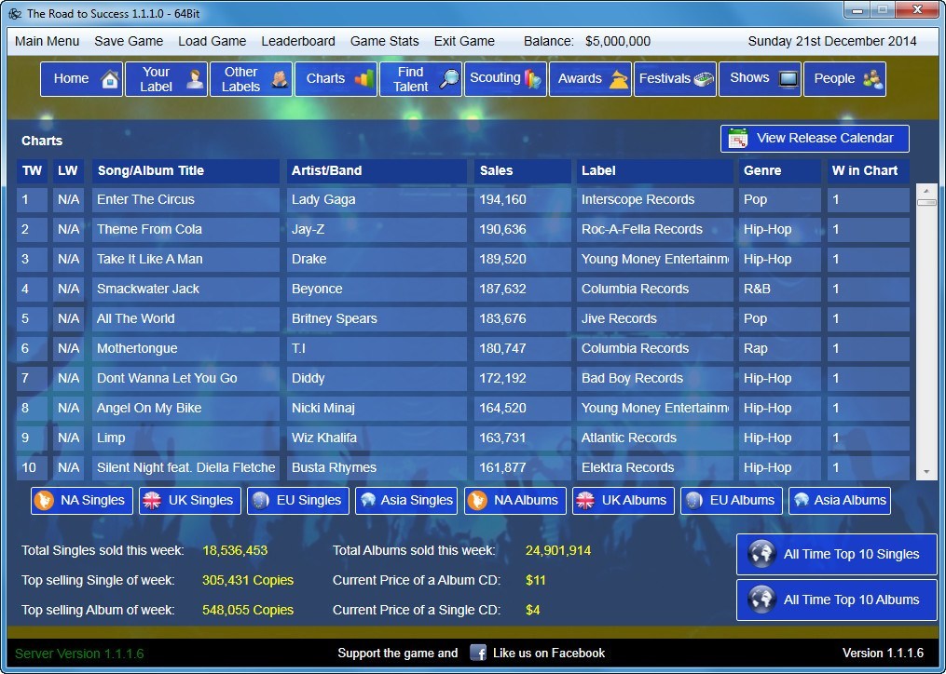
Task: Show the UK Albums chart
Action: (624, 500)
